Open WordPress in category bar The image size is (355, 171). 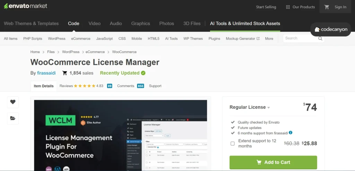[57, 39]
